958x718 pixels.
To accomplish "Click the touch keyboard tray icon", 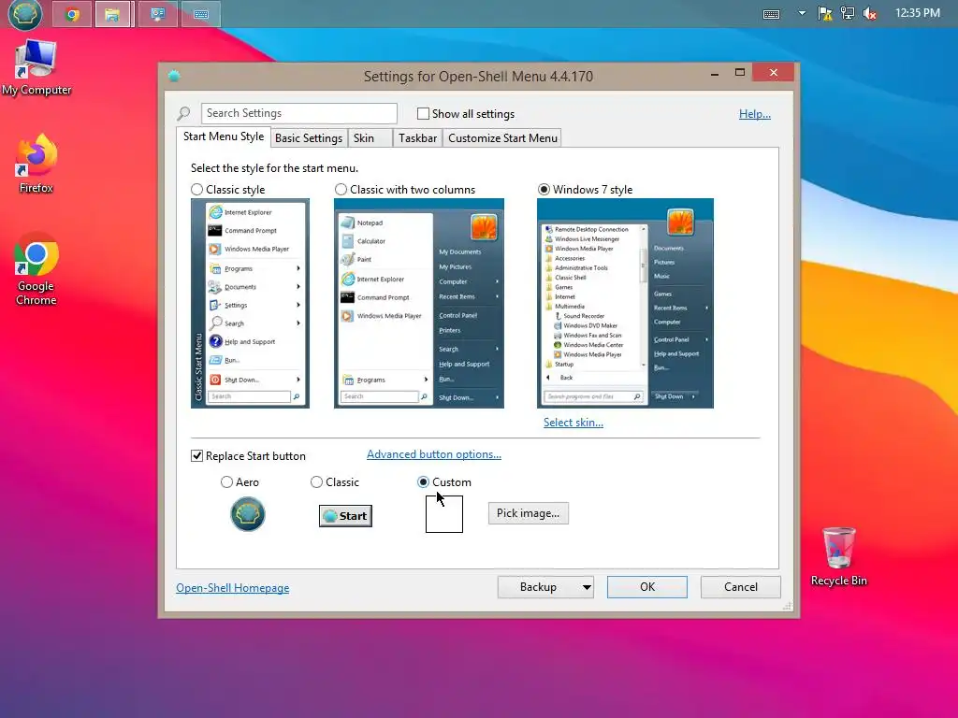I will point(771,13).
